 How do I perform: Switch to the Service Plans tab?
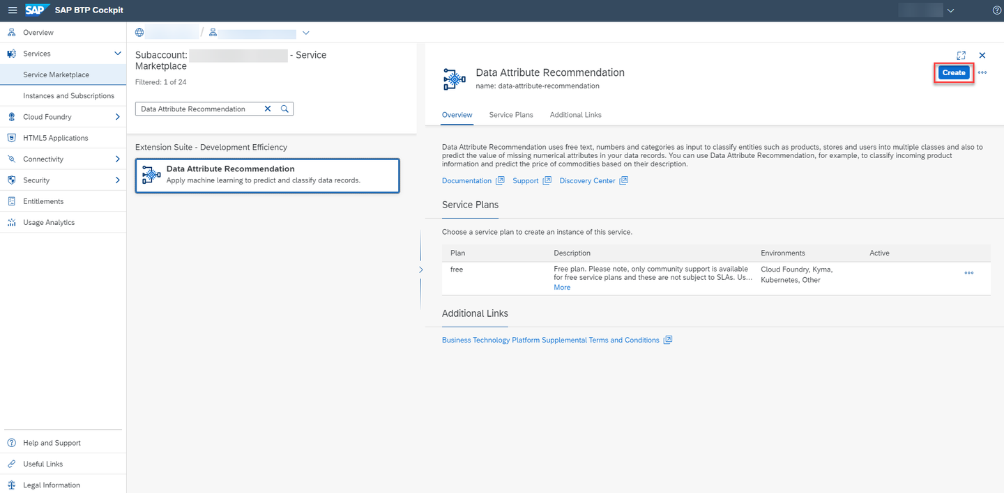tap(511, 115)
